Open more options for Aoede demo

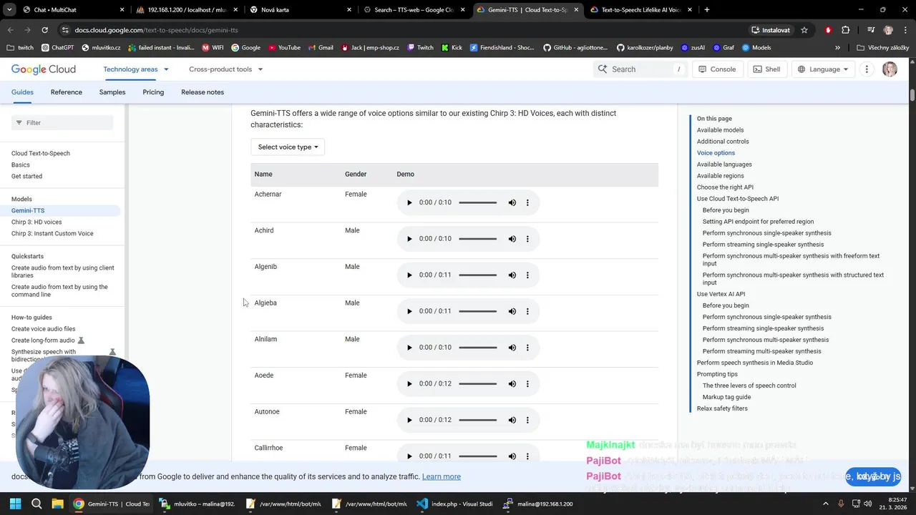coord(528,383)
